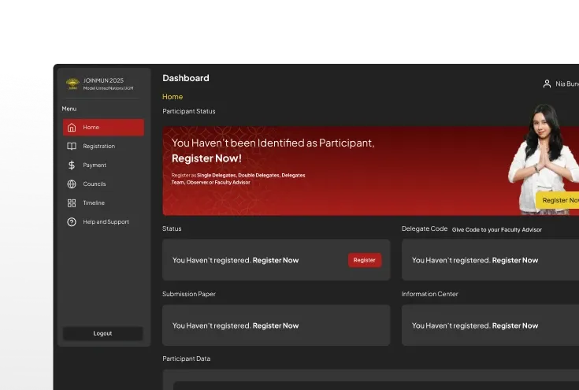Click the Dashboard page title

coord(186,78)
